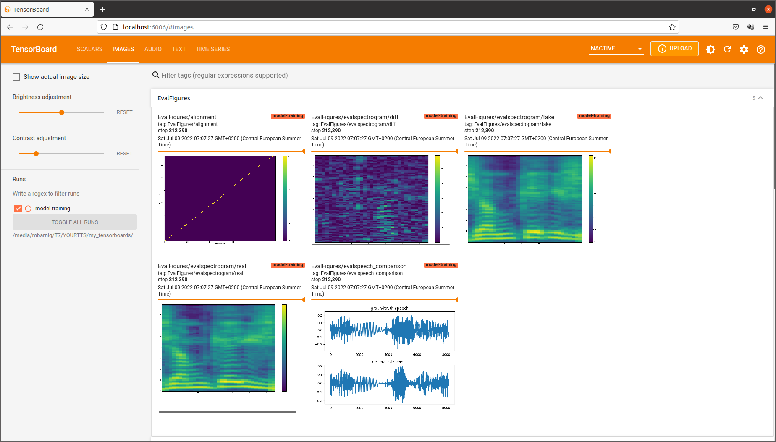The width and height of the screenshot is (776, 442).
Task: Open the AUDIO tab
Action: click(x=153, y=49)
